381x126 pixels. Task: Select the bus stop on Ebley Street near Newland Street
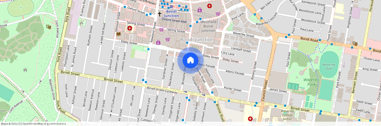[148, 49]
